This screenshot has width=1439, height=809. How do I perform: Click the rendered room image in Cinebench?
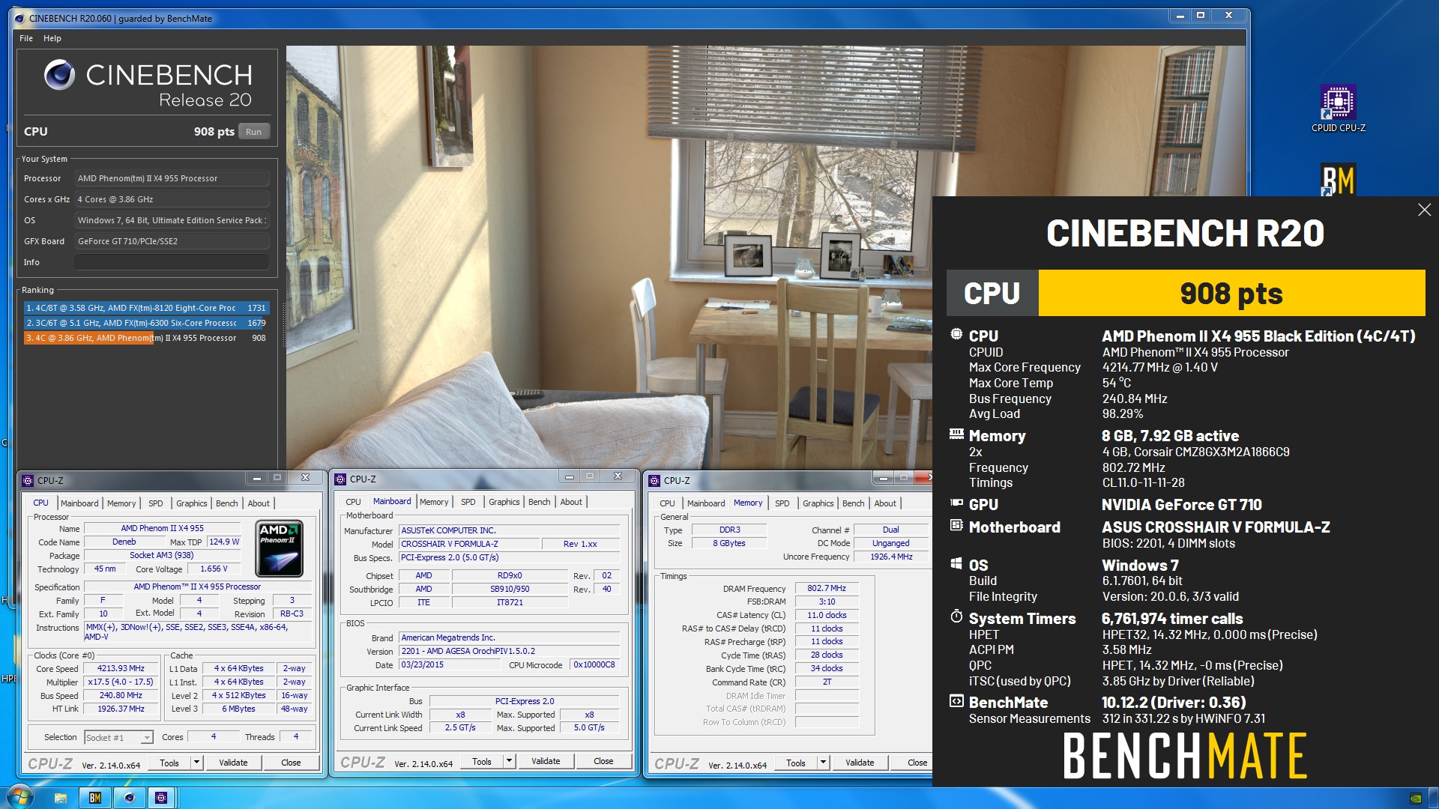coord(609,257)
